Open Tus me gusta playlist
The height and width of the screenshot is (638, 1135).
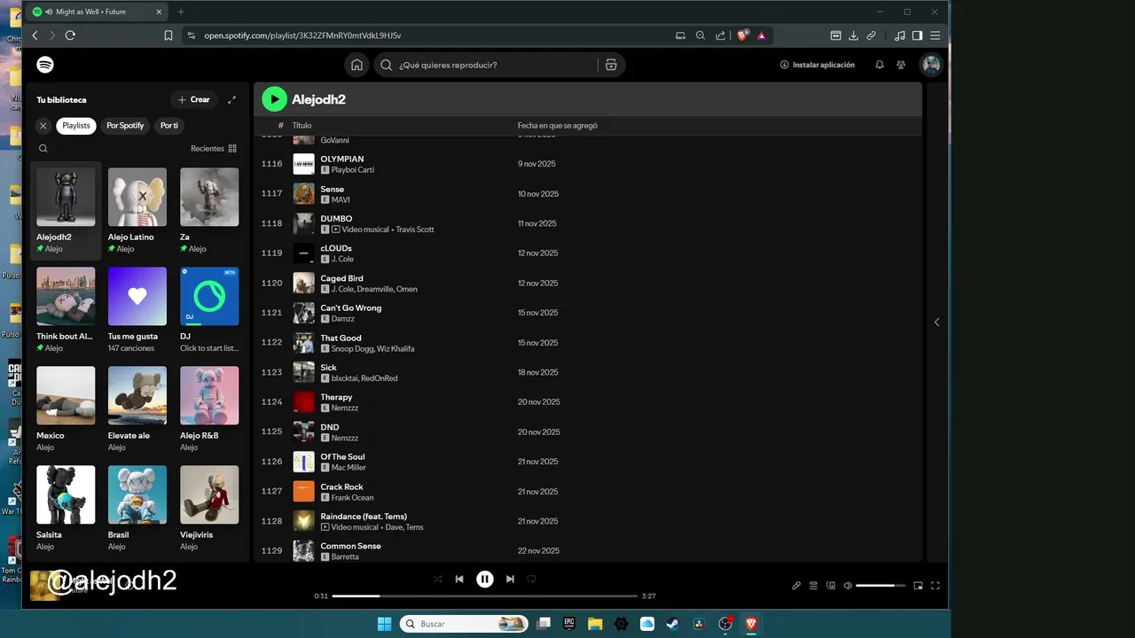coord(137,310)
